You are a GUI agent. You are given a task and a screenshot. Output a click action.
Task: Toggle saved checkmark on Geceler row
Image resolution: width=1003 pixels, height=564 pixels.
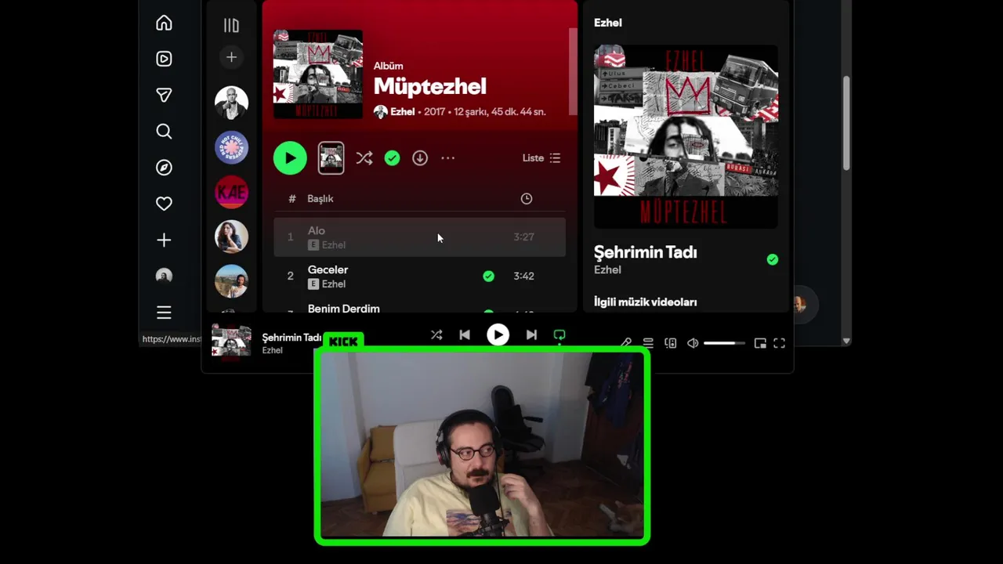(x=488, y=276)
